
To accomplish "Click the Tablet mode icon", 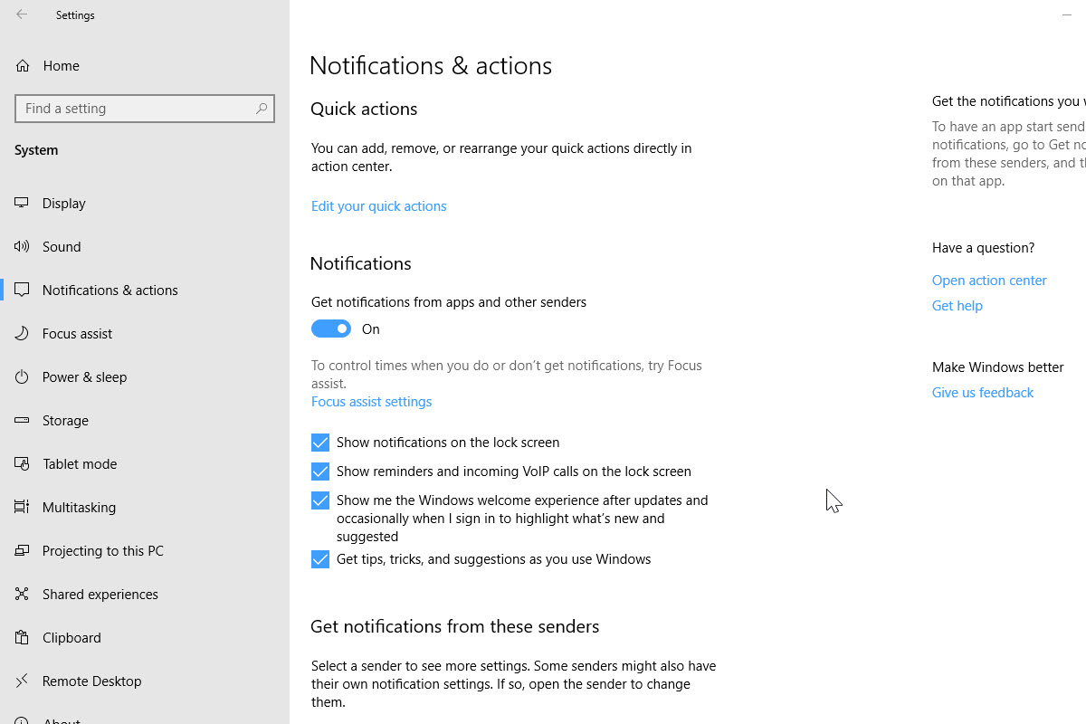I will click(x=23, y=463).
